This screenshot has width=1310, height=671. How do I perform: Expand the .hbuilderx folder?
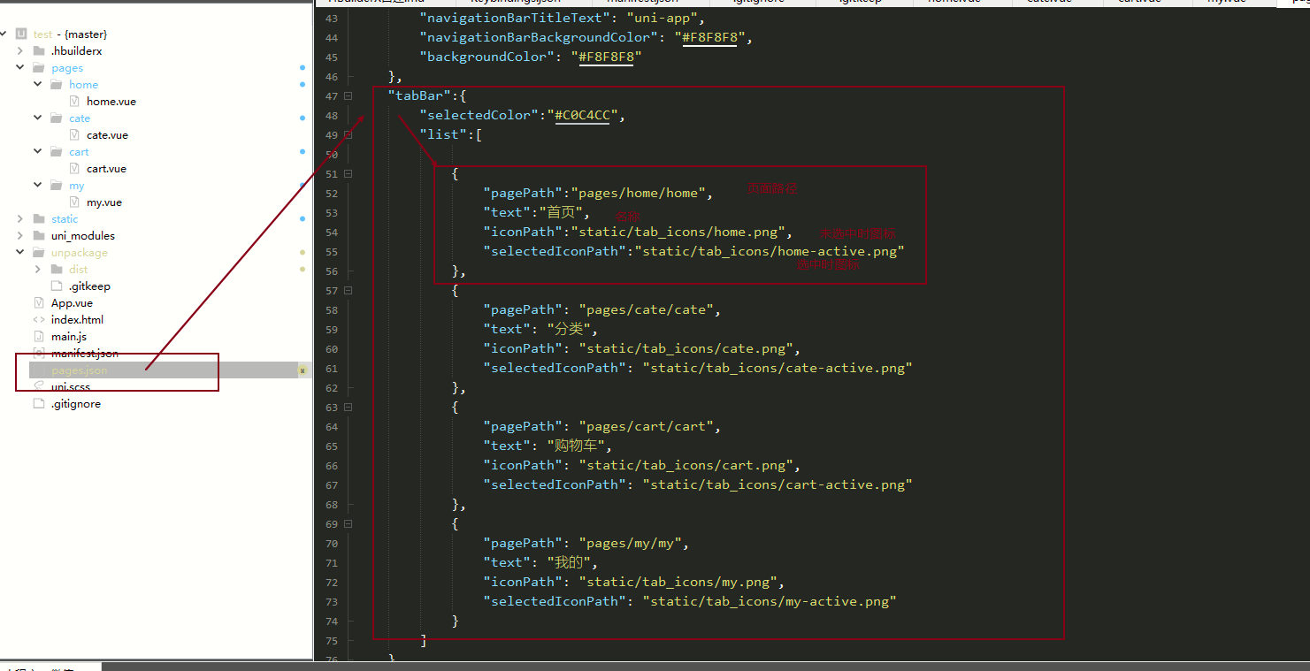19,51
